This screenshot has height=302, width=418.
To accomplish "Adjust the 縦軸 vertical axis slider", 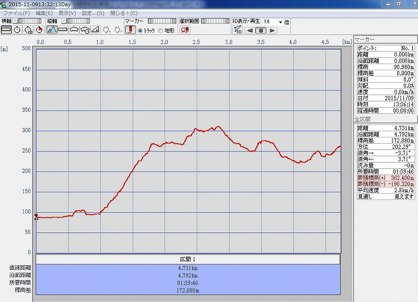I will point(78,21).
